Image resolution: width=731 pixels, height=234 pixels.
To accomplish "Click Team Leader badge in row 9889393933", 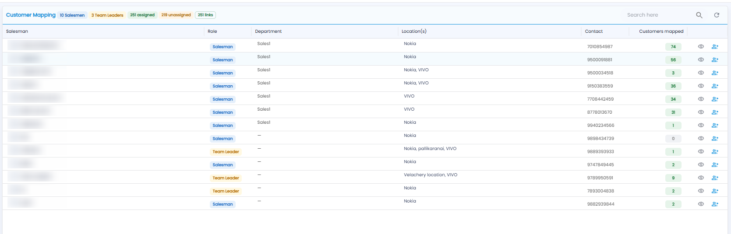I will (x=226, y=152).
